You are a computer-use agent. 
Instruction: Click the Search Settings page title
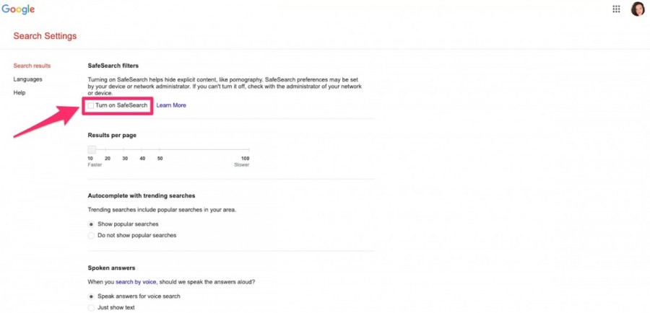(x=45, y=36)
